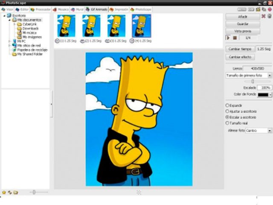Click the thumbnail size slider at bottom left
This screenshot has height=205, width=273.
click(34, 192)
